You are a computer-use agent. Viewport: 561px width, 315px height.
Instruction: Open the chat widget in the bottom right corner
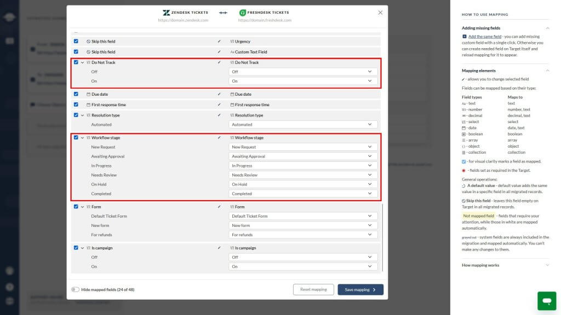[x=546, y=301]
